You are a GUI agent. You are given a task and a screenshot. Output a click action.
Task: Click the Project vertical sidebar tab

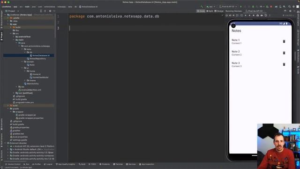(2, 36)
